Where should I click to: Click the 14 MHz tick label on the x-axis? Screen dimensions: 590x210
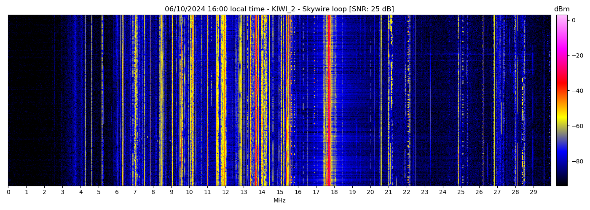click(x=262, y=192)
